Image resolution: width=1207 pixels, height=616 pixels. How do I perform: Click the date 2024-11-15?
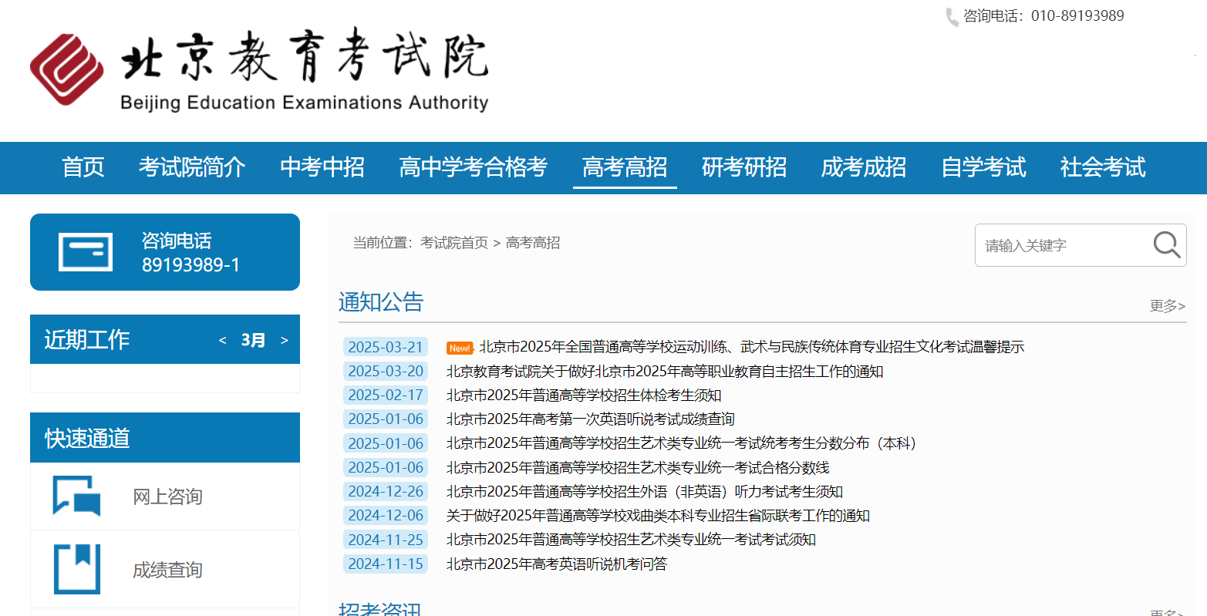tap(386, 564)
